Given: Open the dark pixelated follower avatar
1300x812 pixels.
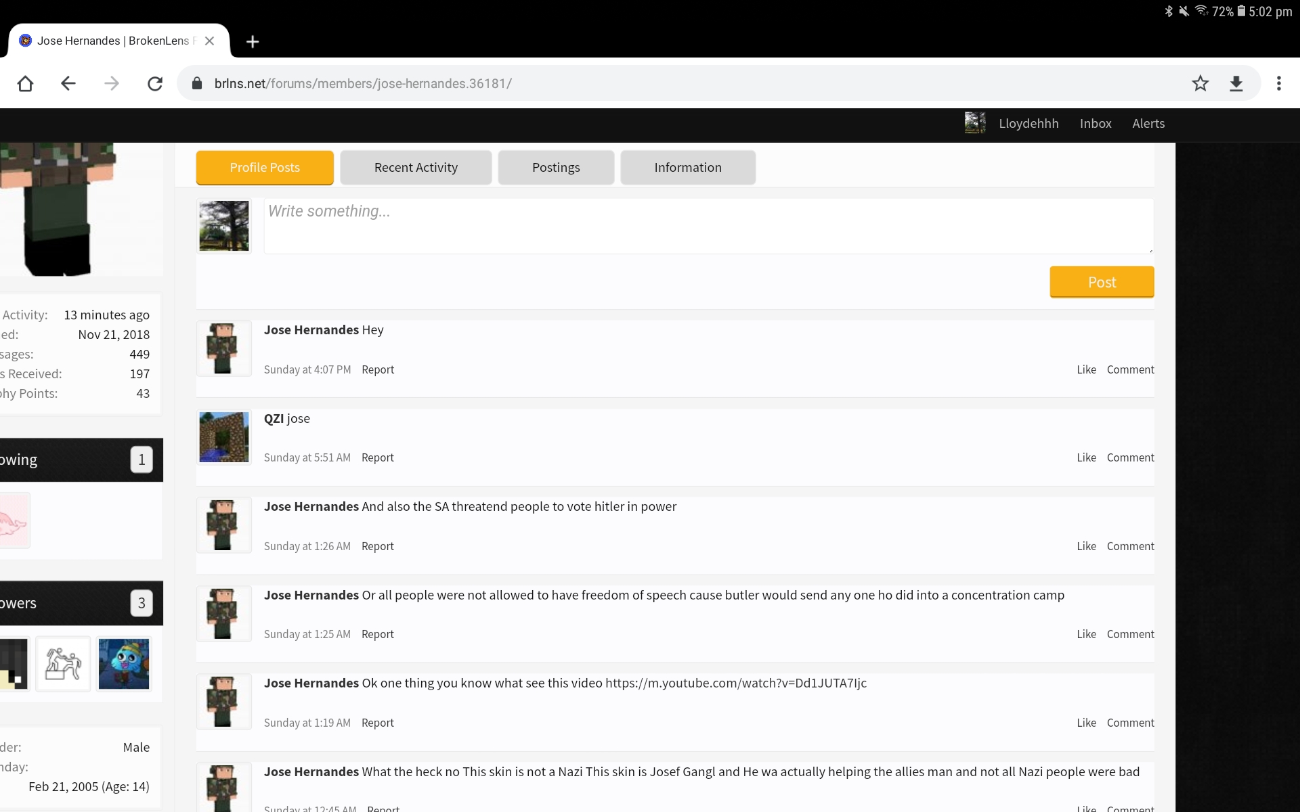Looking at the screenshot, I should (14, 664).
